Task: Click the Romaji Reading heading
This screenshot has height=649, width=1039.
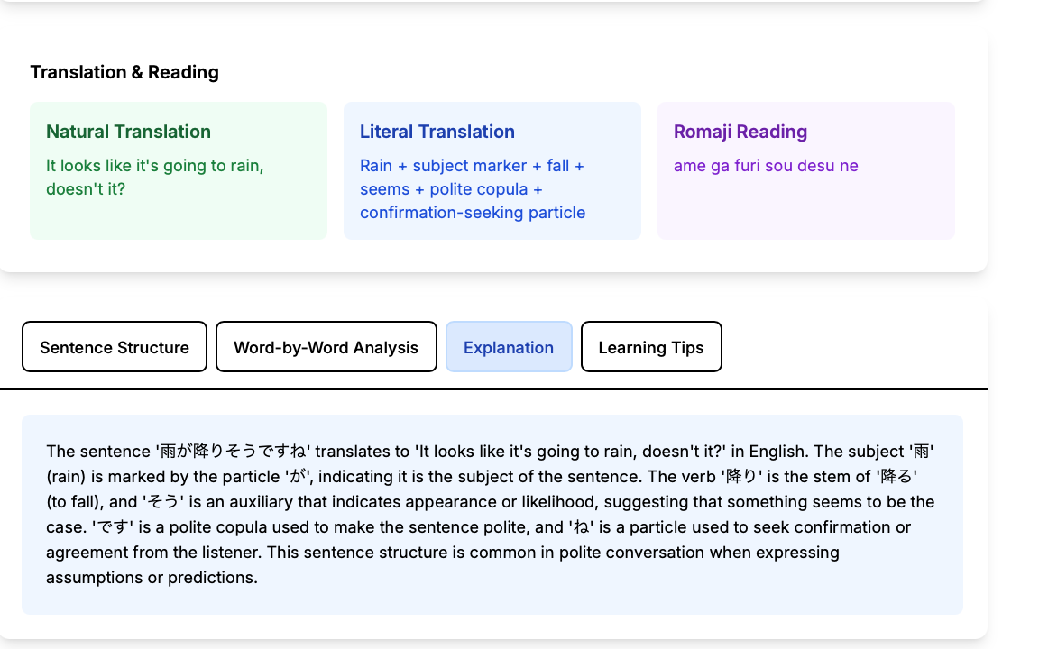Action: click(740, 132)
